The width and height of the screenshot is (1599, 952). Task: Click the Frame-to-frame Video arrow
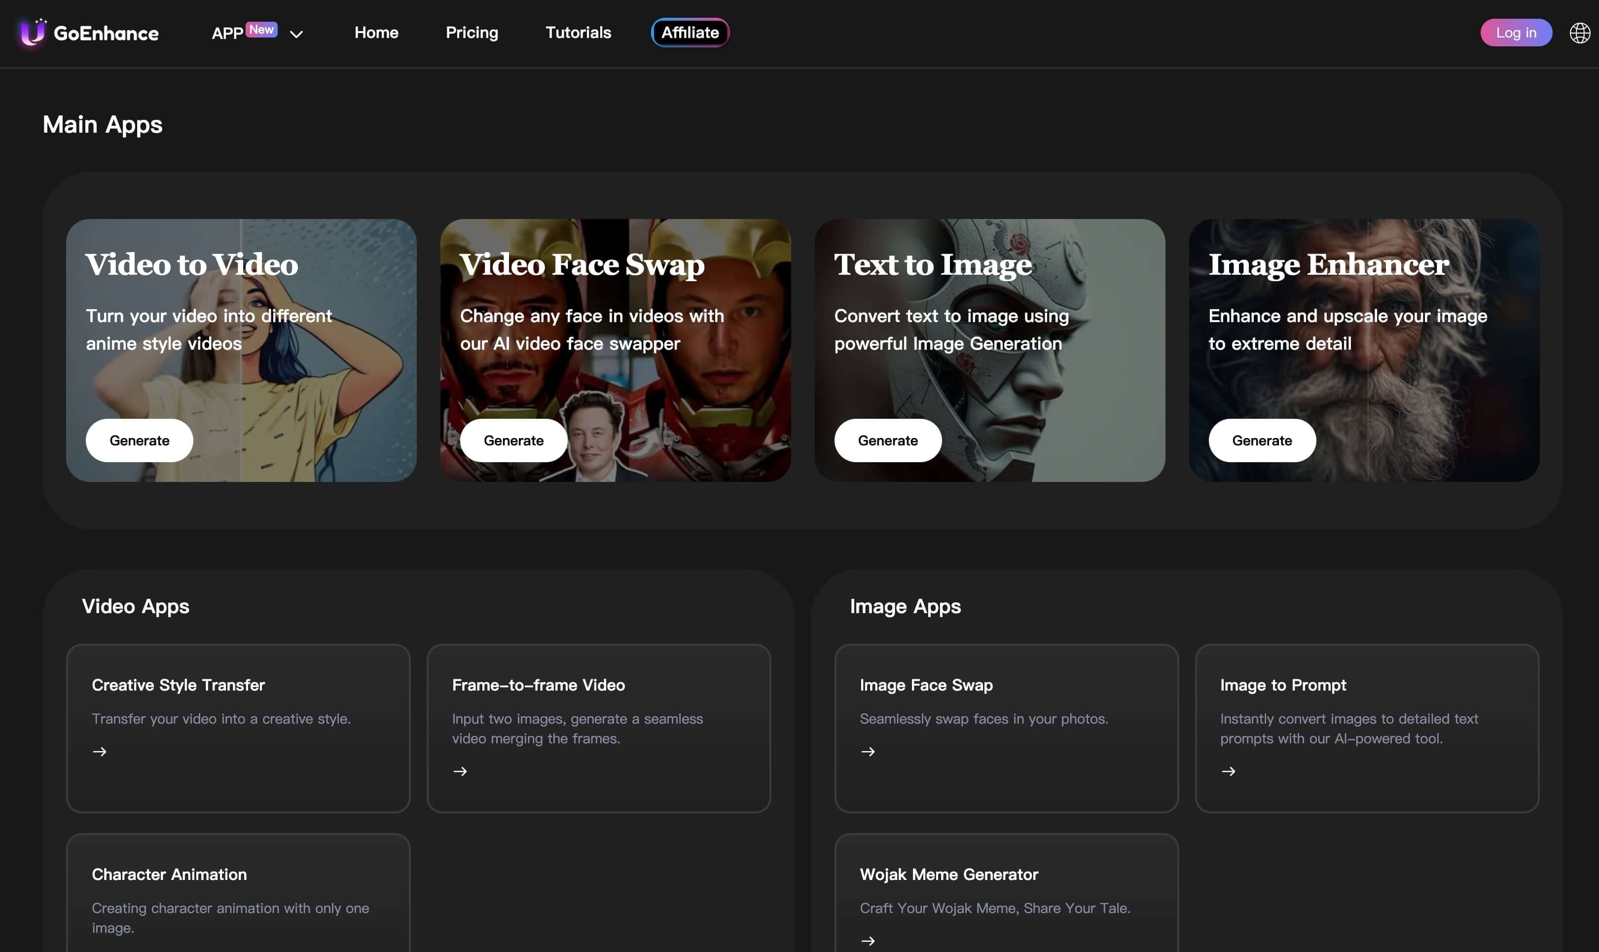[459, 770]
